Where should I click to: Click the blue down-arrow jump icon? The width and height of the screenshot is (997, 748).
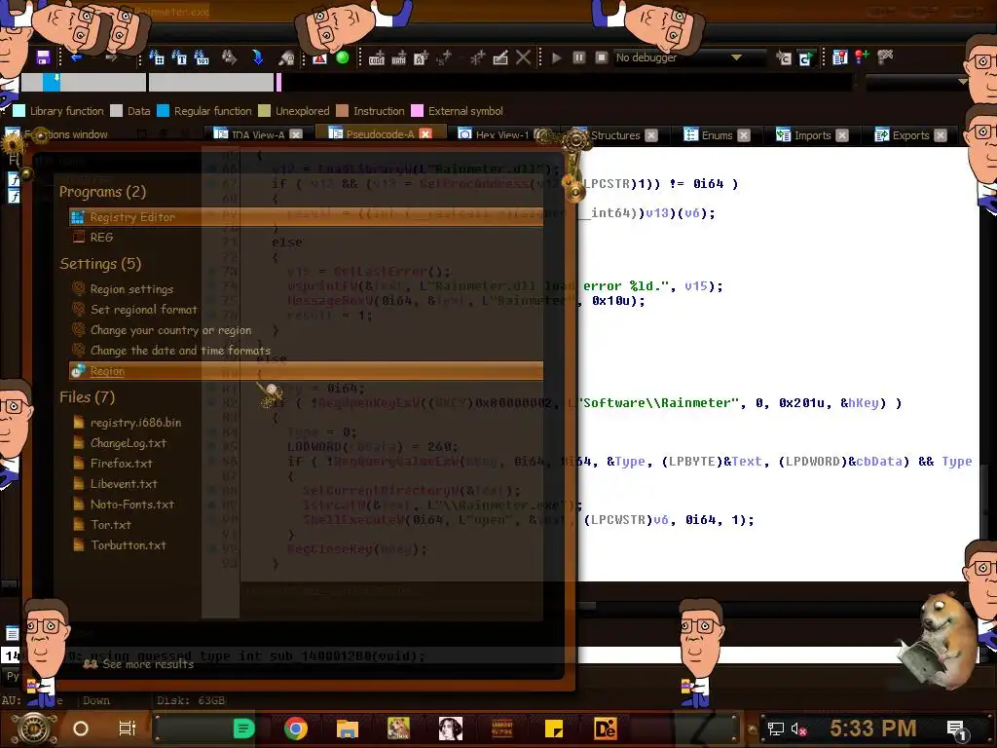(257, 57)
